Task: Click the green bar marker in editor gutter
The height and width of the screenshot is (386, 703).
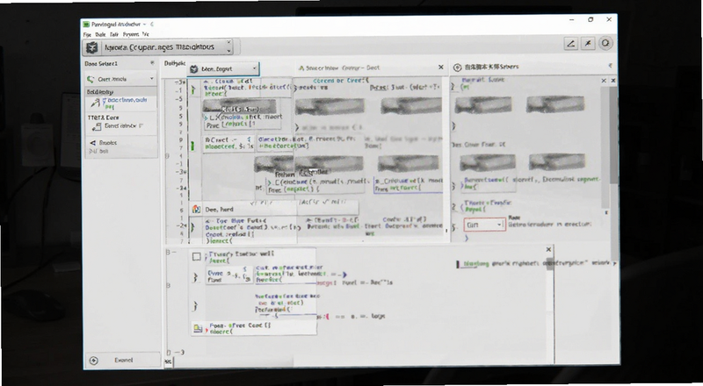Action: click(x=192, y=146)
